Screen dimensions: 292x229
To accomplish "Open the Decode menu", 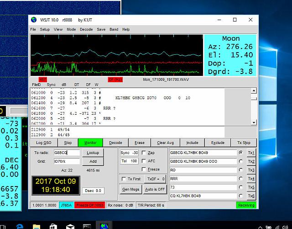I will coord(86,29).
